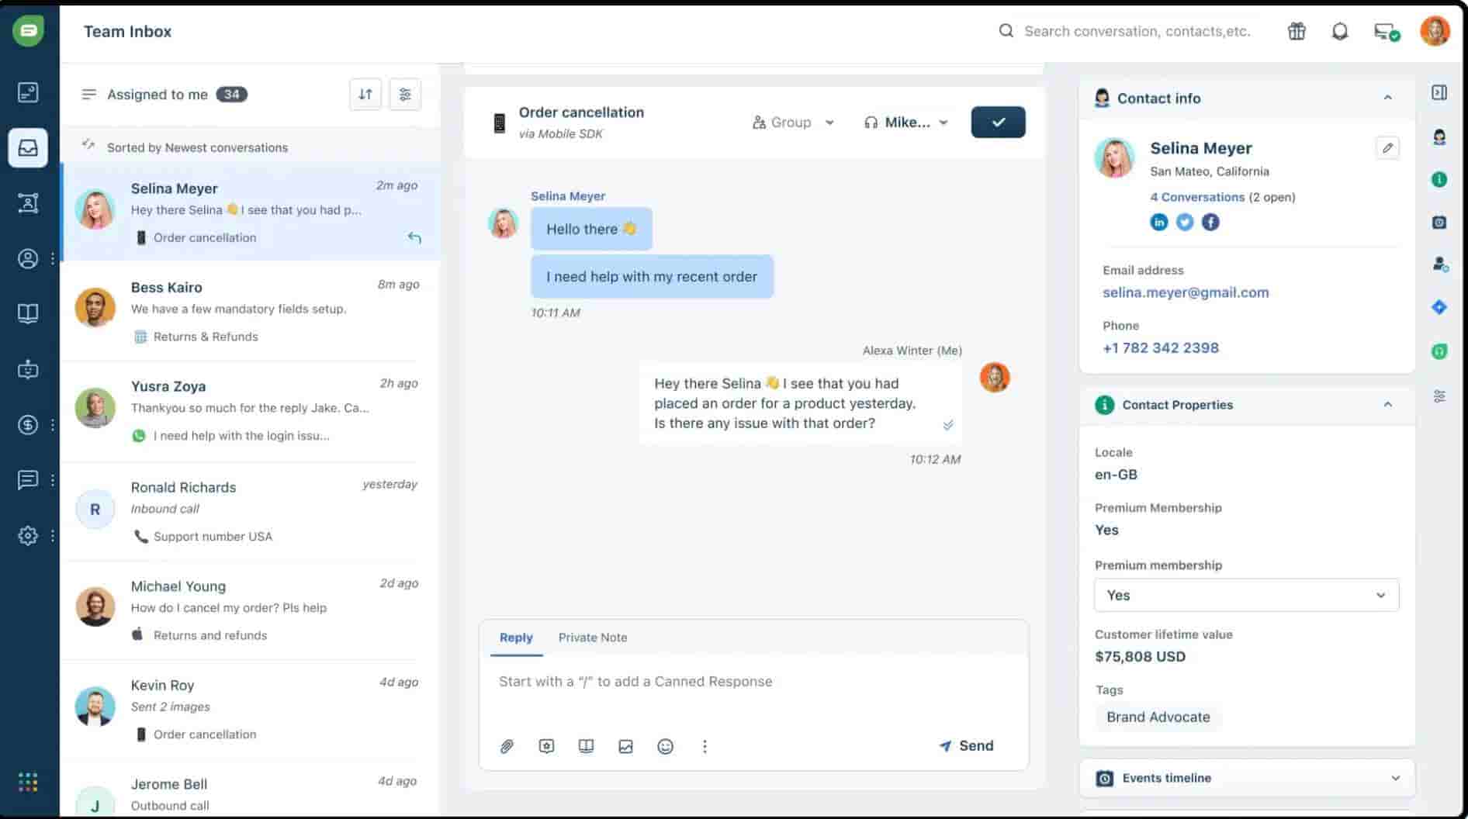Open the sliders icon in right rail

1439,396
